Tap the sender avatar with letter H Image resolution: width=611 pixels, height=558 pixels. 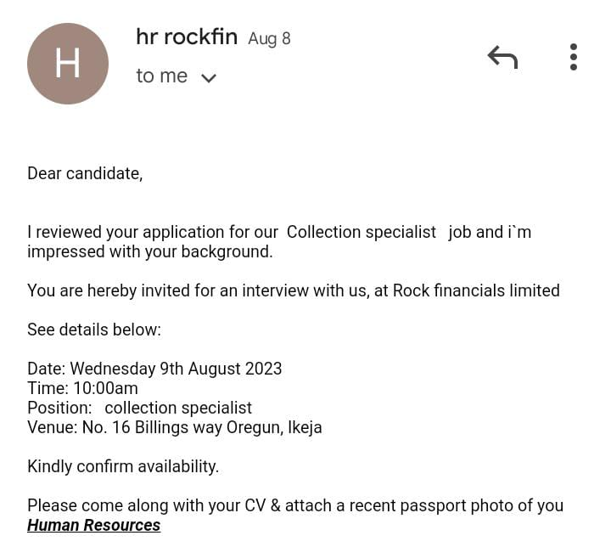pos(68,64)
